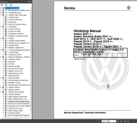The image size is (137, 123).
Task: Click bookmark icon beside '9 Charging socket'
Action: [x=6, y=113]
